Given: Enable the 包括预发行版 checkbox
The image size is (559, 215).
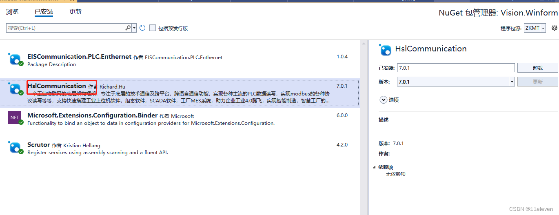Looking at the screenshot, I should pyautogui.click(x=153, y=28).
